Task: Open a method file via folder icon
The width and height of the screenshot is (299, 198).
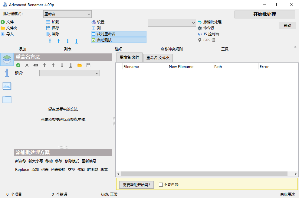Action: 79,65
